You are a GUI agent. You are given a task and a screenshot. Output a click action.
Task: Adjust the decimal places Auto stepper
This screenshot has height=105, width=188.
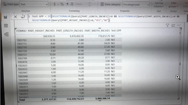89,4
